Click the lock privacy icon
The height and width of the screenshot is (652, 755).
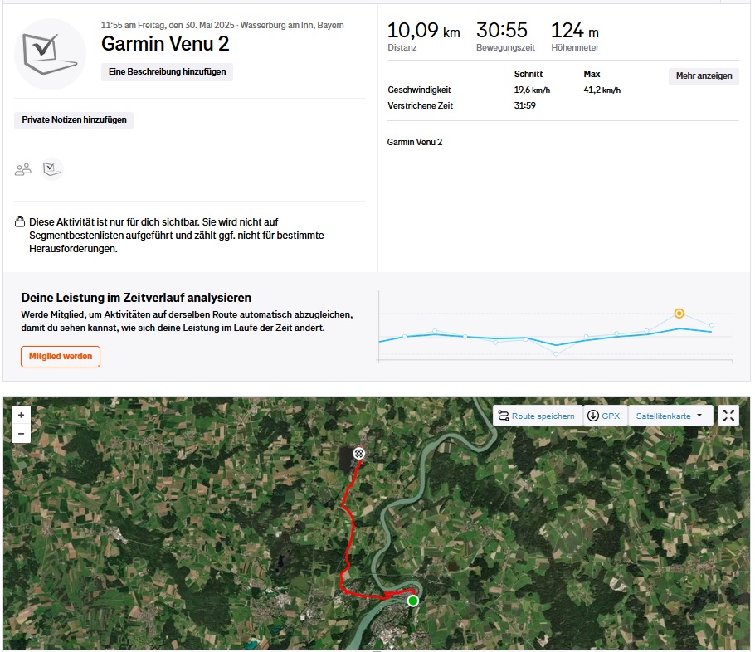point(20,222)
